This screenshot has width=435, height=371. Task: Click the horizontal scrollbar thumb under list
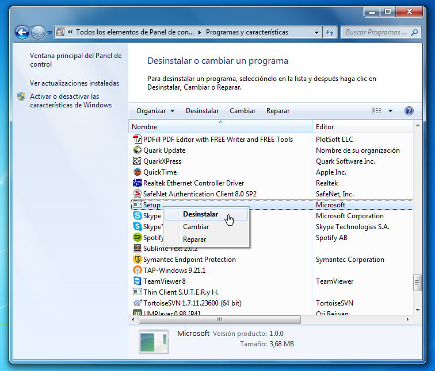(x=219, y=319)
